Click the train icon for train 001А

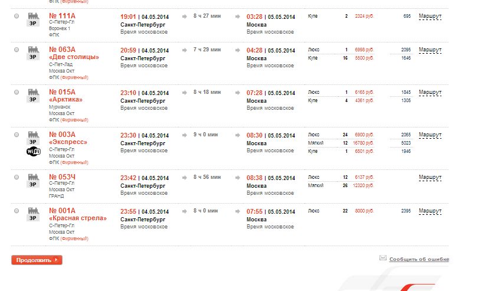coord(33,210)
